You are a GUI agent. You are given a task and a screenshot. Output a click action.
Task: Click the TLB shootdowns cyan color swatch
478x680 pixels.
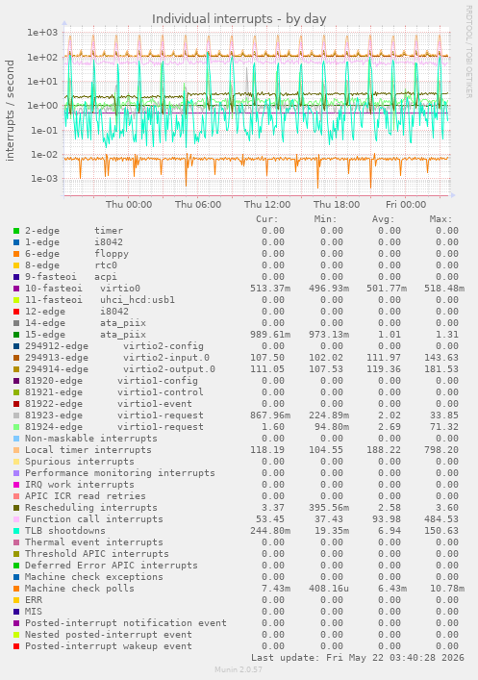pyautogui.click(x=16, y=531)
